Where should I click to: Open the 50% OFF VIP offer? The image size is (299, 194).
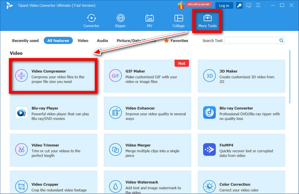[194, 6]
